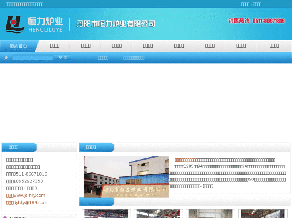Click the bracketed details link ending the intro
Viewport: 292px width, 218px height.
pos(208,186)
